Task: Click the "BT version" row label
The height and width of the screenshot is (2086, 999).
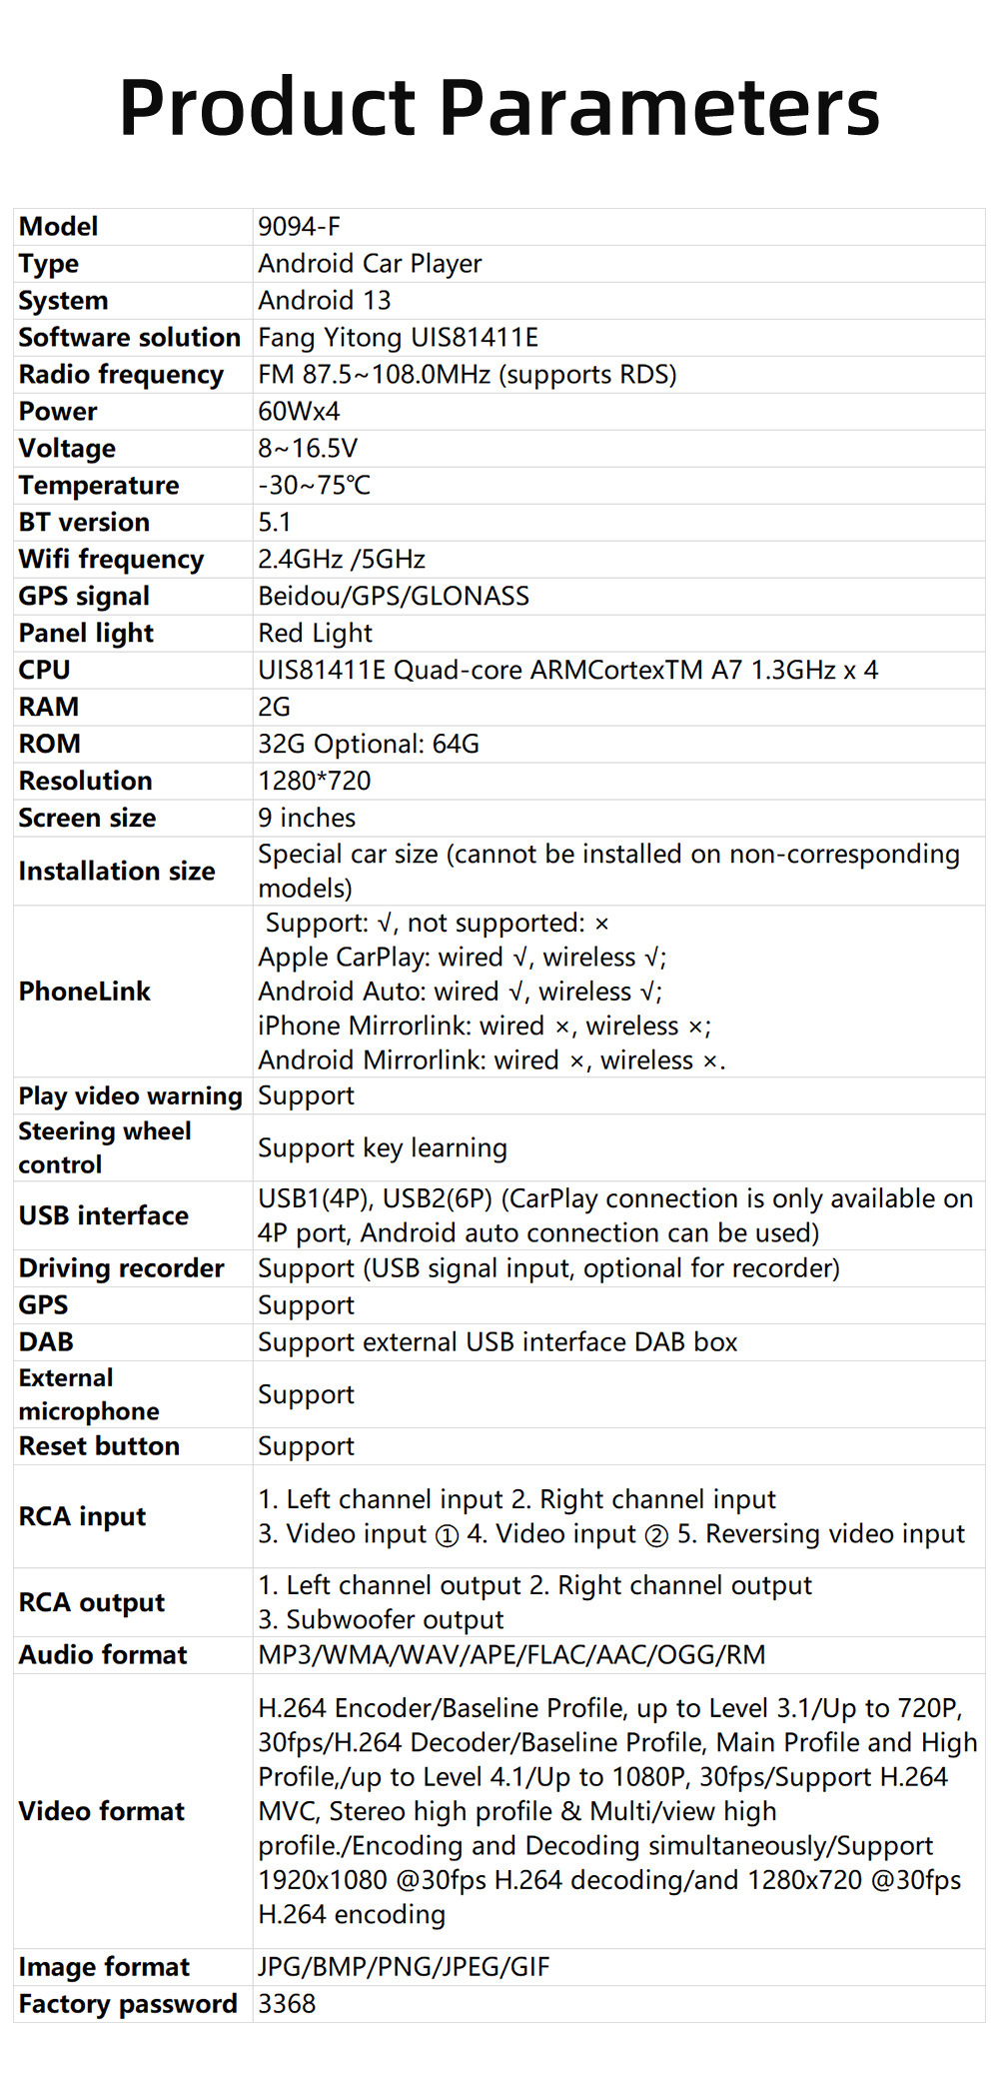Action: [84, 523]
